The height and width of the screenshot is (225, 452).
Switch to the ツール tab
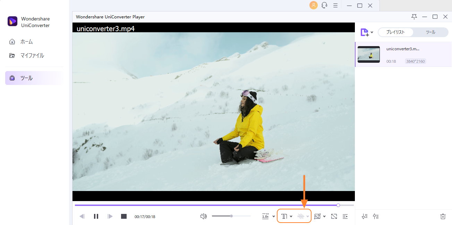click(430, 32)
